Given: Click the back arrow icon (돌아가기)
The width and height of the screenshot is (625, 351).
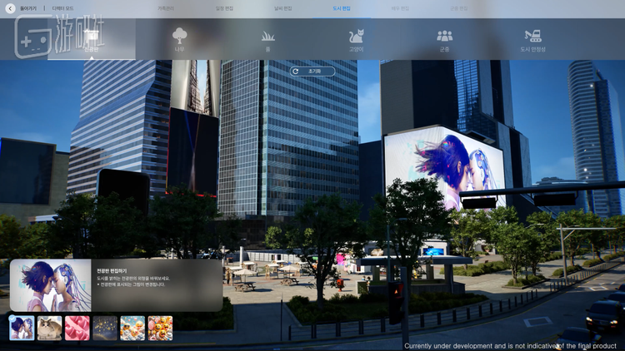Looking at the screenshot, I should click(10, 8).
